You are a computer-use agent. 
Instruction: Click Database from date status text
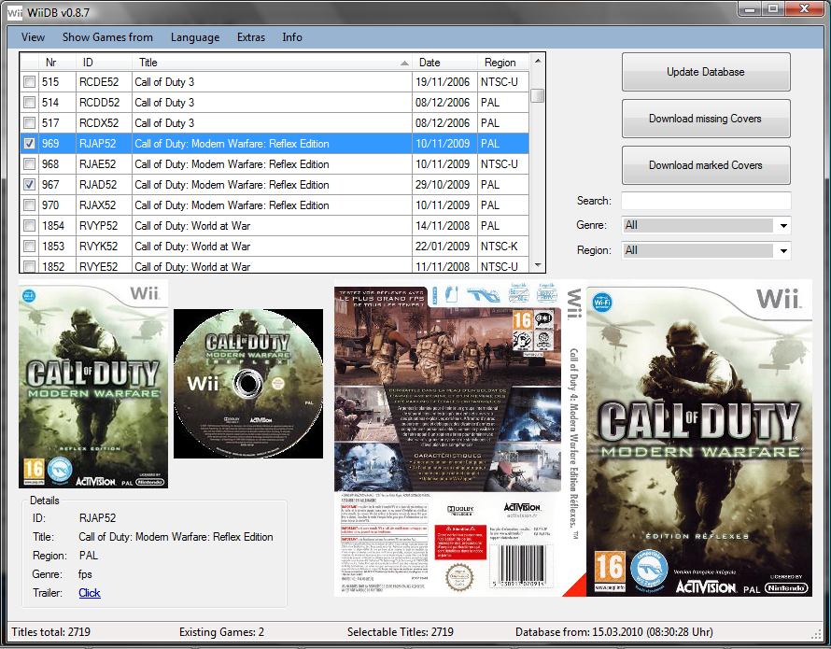coord(614,632)
